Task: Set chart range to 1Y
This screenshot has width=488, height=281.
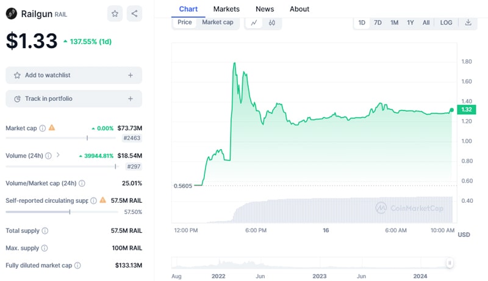Action: [411, 23]
